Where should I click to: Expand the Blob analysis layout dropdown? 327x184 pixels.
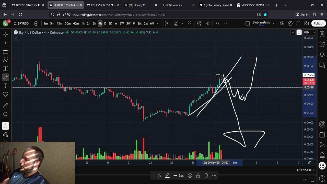(x=274, y=24)
